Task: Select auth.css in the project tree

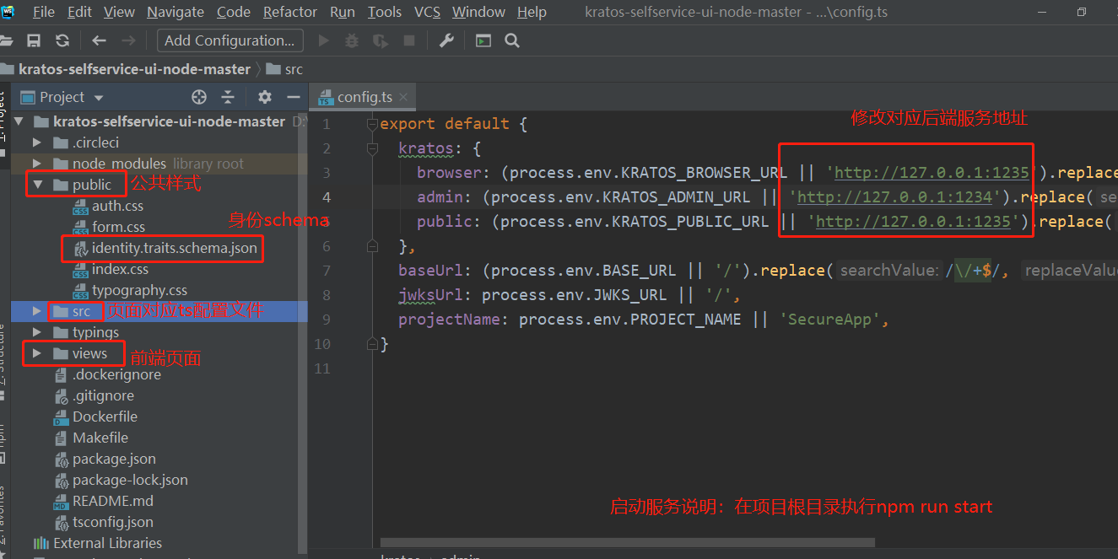Action: tap(117, 206)
